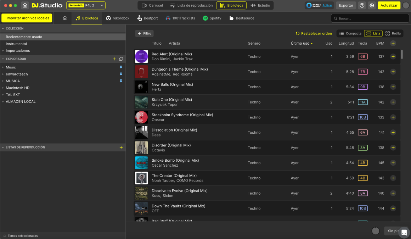The image size is (411, 239).
Task: Select the Beatport source tab
Action: click(x=147, y=18)
